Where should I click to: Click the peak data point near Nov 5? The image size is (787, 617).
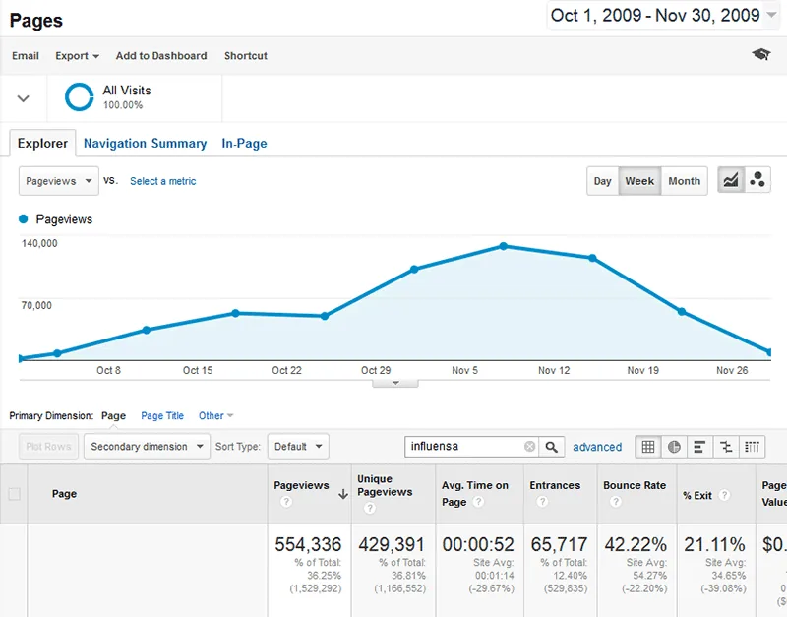point(504,246)
